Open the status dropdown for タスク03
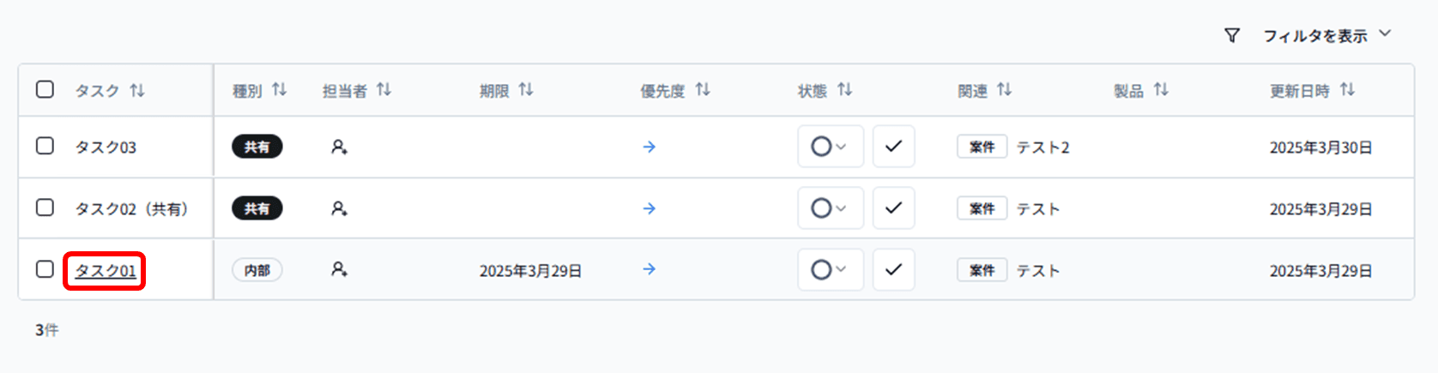 (830, 147)
